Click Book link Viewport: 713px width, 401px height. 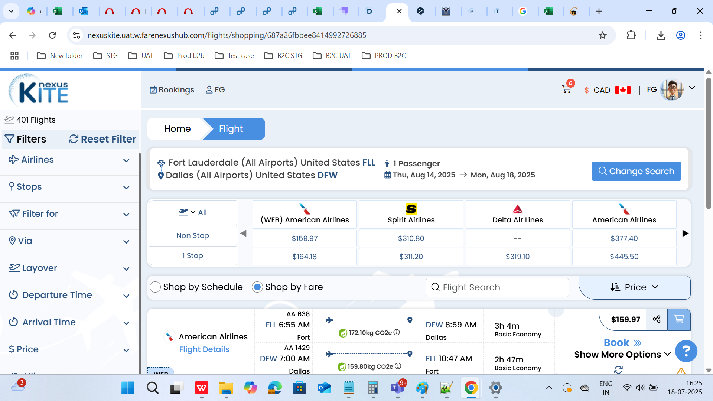click(x=622, y=342)
